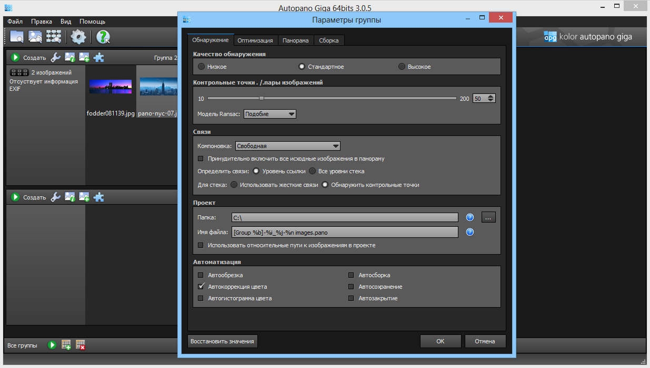Click into the Имя файла field
Viewport: 650px width, 368px height.
345,232
